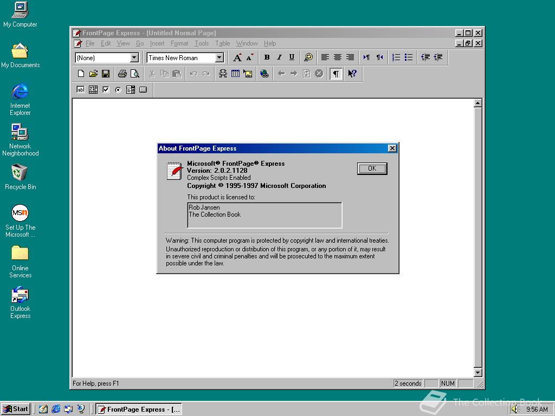Screen dimensions: 555x416
Task: Insert a check box form field
Action: point(106,89)
